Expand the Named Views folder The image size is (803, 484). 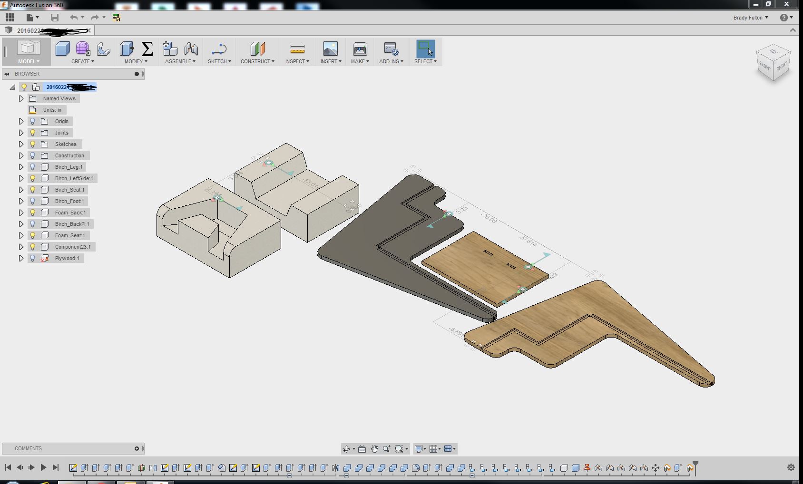point(21,98)
